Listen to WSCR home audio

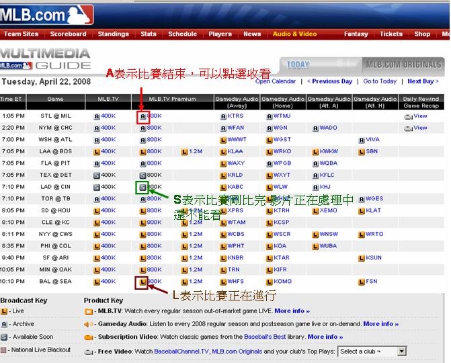coord(282,235)
